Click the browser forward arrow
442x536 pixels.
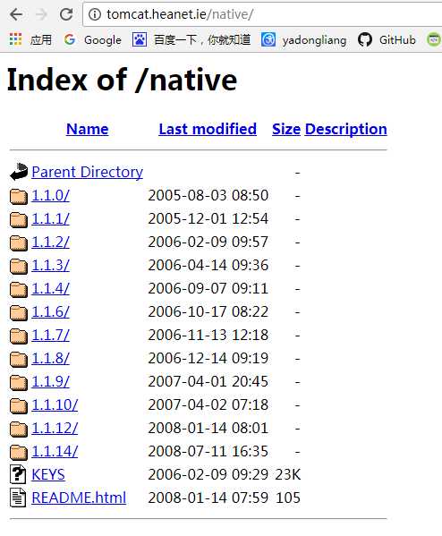pos(41,14)
